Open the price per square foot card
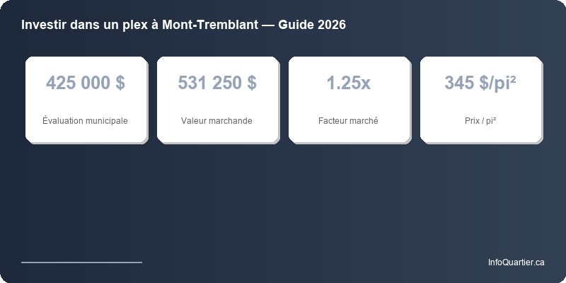This screenshot has height=283, width=566. click(480, 100)
